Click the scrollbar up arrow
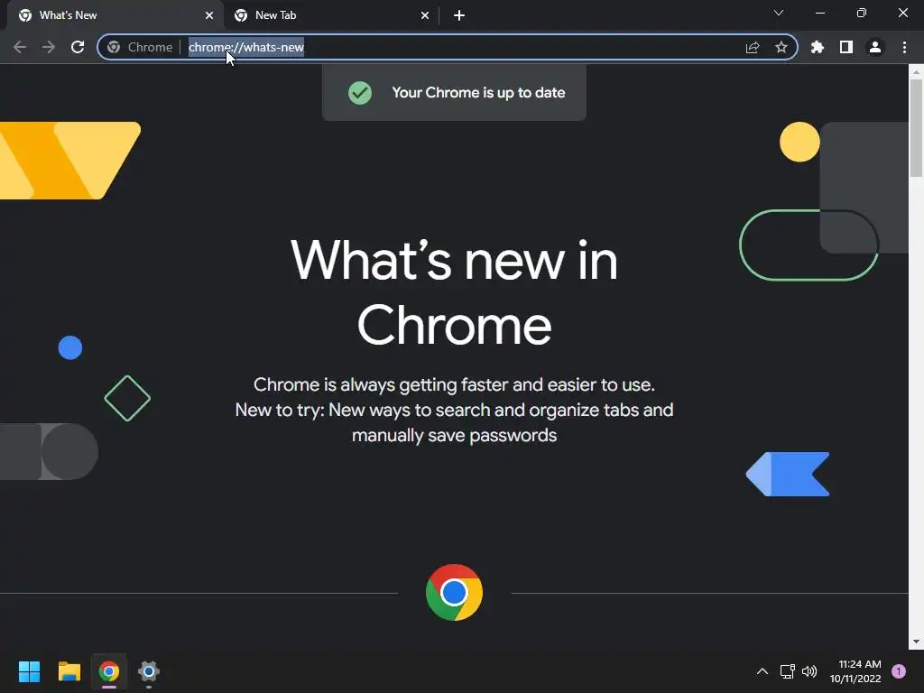The image size is (924, 693). 916,71
